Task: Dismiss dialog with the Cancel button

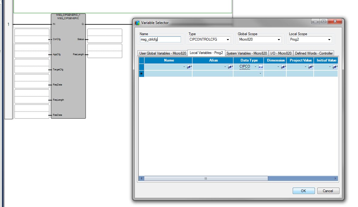Action: [x=328, y=191]
